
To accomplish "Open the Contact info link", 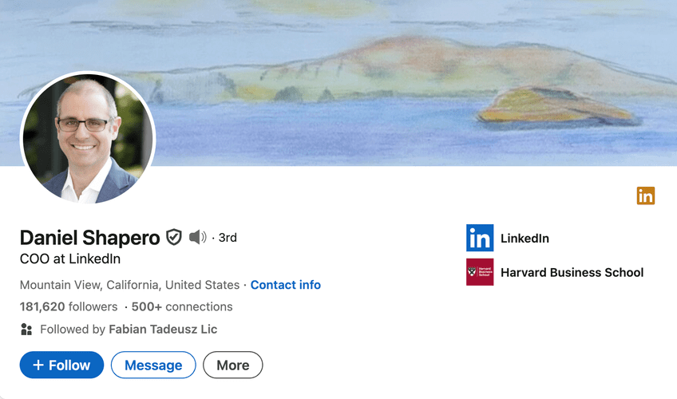I will [x=285, y=285].
